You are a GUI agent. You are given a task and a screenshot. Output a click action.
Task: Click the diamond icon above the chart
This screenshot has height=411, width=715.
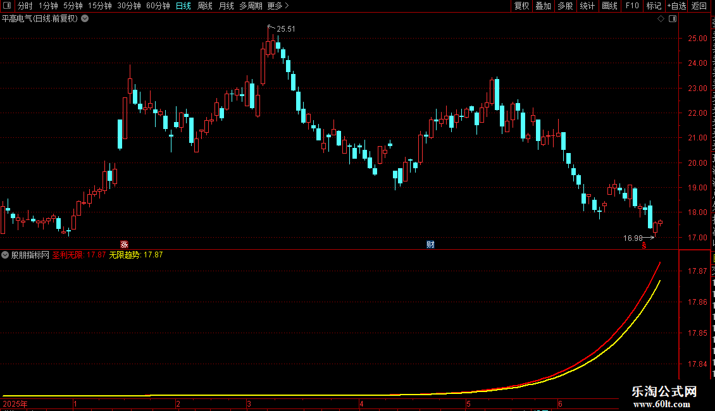(x=661, y=19)
